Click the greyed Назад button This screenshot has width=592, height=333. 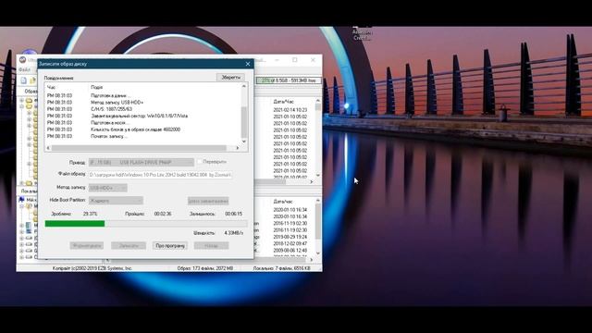[212, 245]
